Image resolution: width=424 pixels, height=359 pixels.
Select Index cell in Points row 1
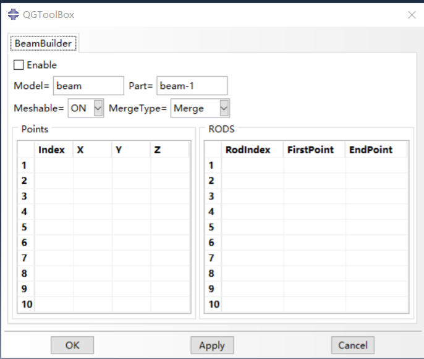click(x=54, y=166)
